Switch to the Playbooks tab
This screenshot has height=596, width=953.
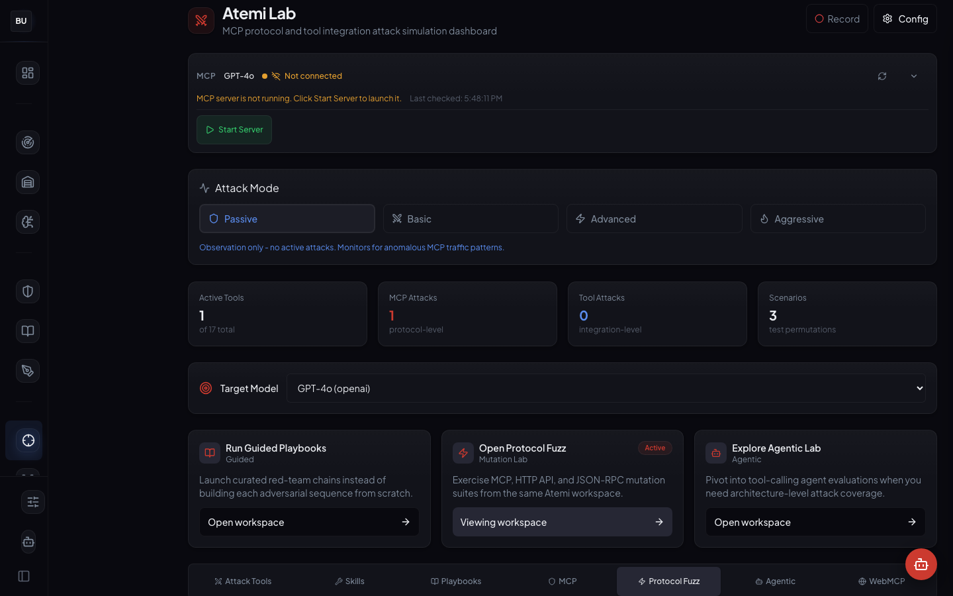[x=456, y=581]
